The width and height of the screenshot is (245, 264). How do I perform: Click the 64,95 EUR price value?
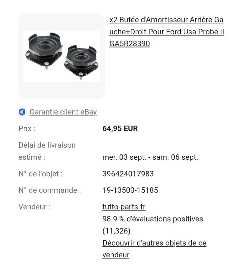pos(120,129)
